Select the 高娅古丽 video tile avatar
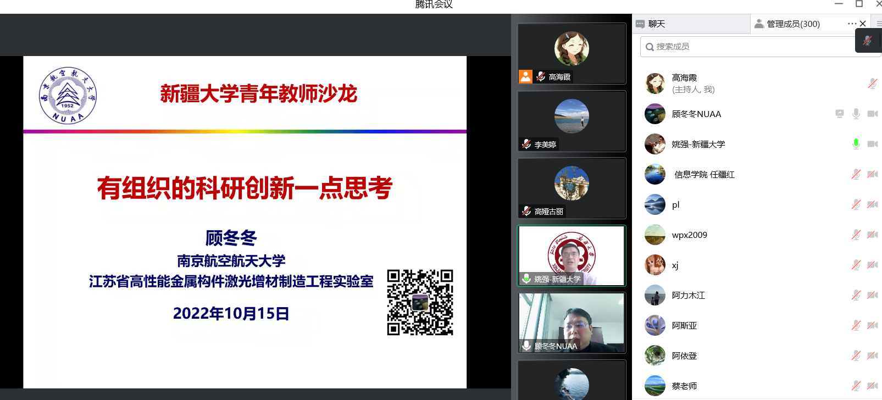 tap(572, 183)
